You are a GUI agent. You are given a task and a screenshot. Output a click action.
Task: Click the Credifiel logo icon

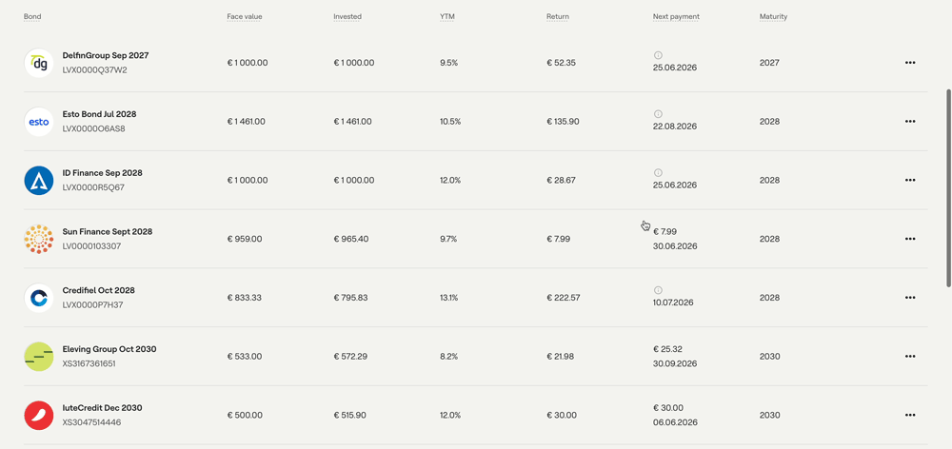pos(39,298)
